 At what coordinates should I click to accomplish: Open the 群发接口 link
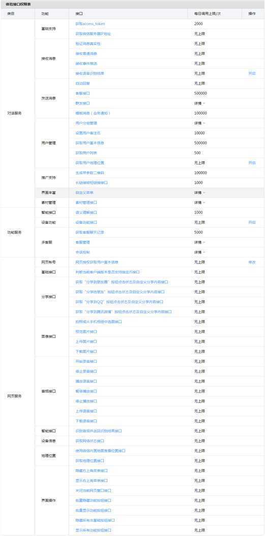[82, 103]
